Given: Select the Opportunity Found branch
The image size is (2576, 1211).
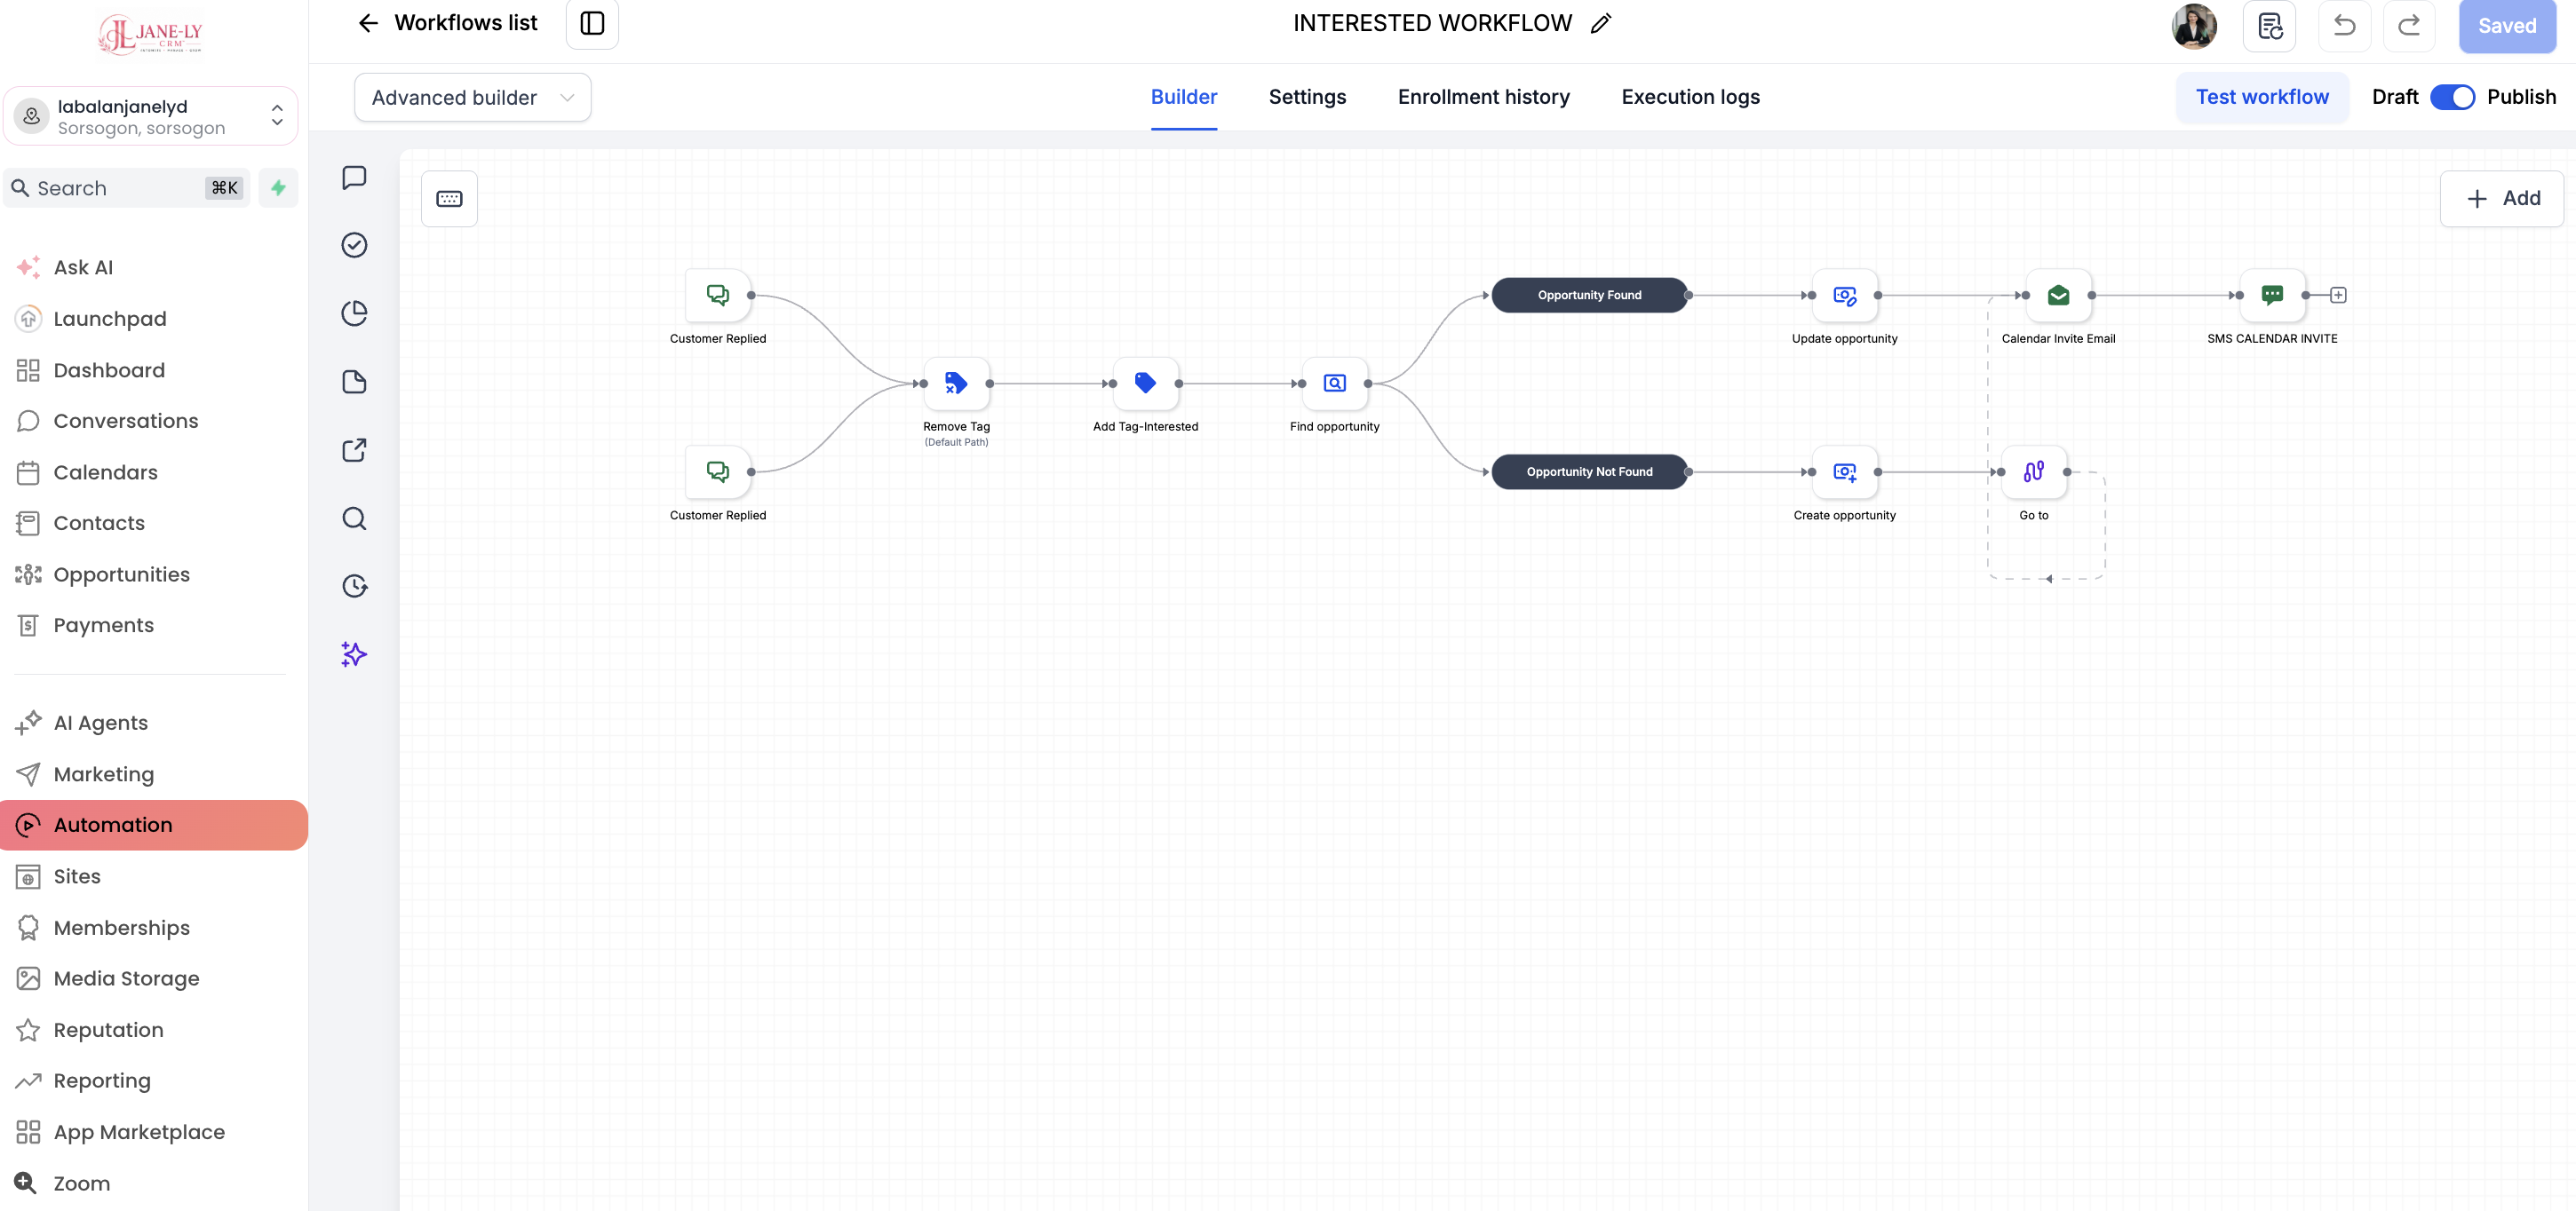Looking at the screenshot, I should click(1589, 295).
